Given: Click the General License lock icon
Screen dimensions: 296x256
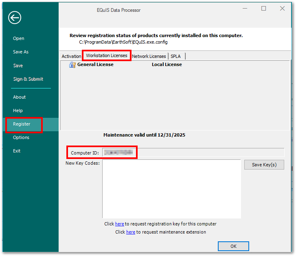Looking at the screenshot, I should tap(72, 65).
